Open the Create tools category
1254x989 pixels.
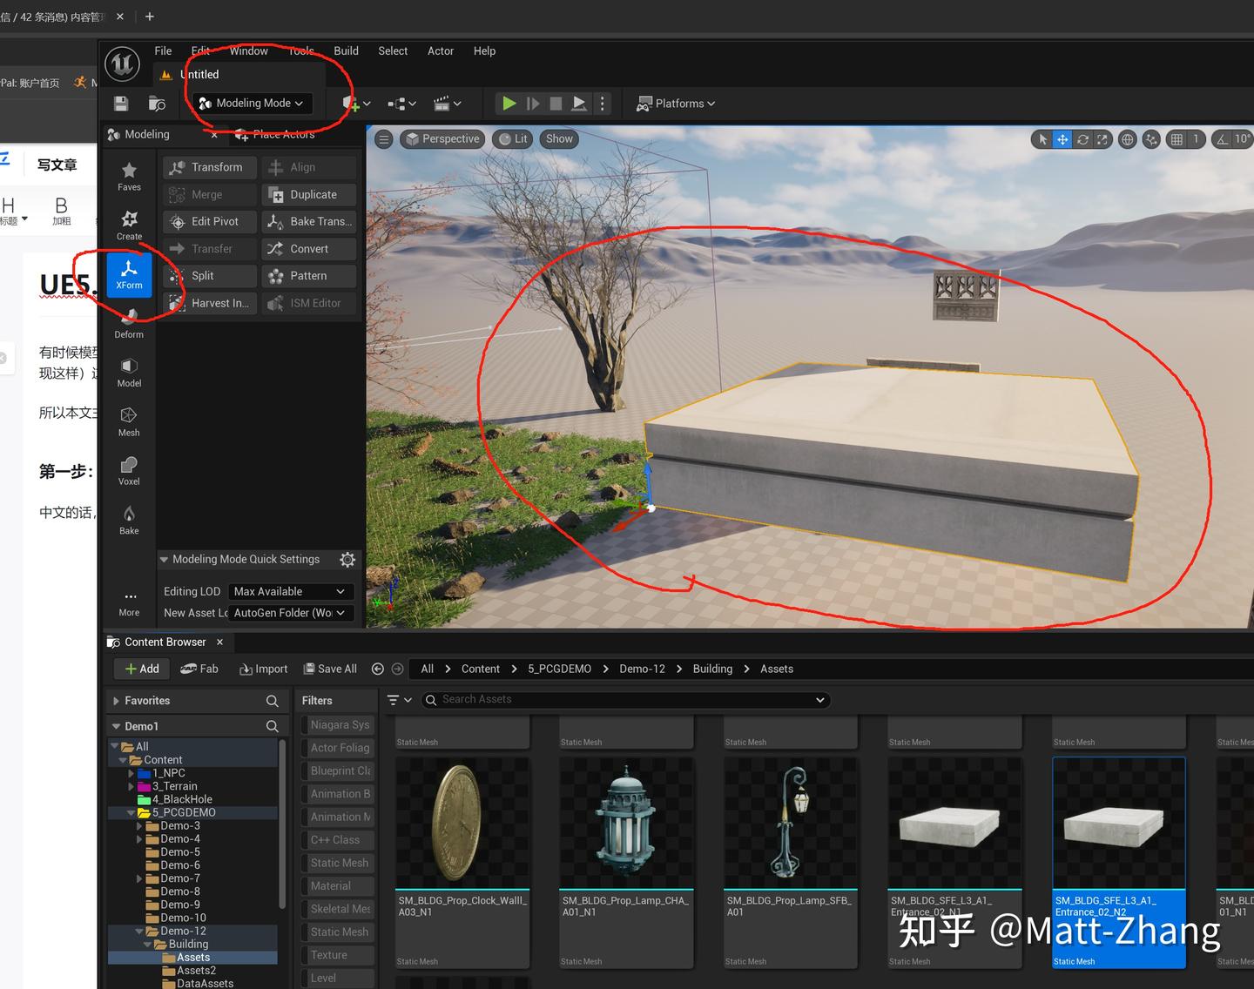pos(129,225)
